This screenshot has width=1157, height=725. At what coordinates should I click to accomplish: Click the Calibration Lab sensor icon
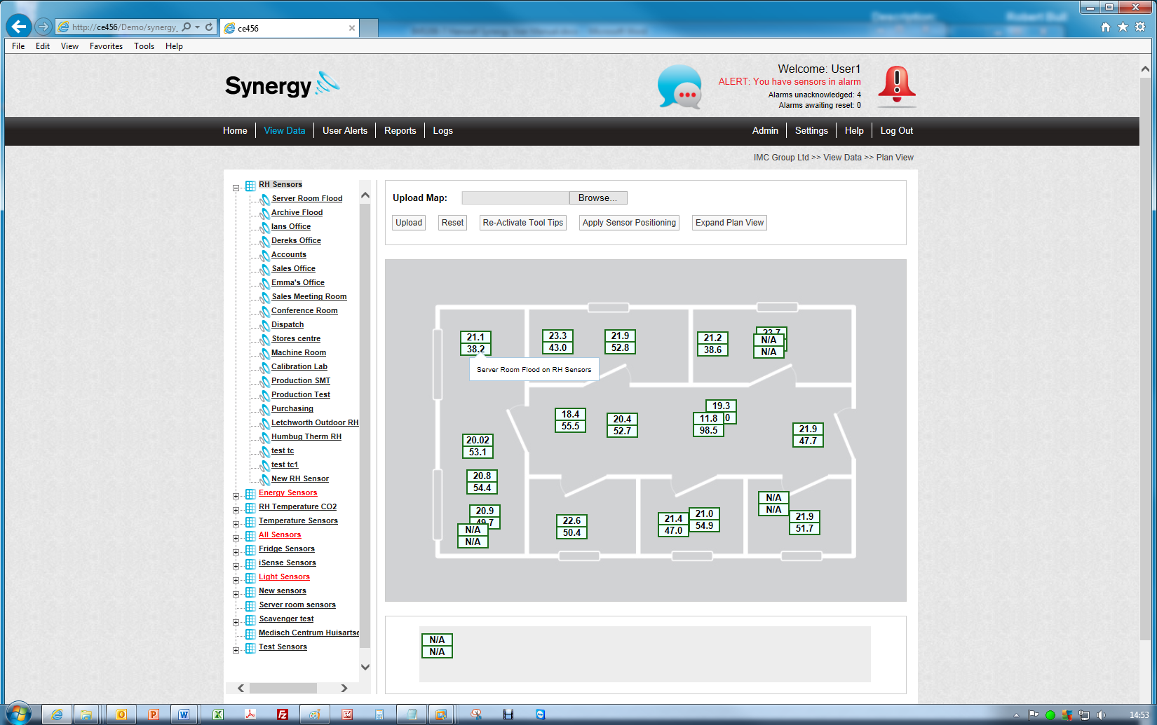point(264,367)
